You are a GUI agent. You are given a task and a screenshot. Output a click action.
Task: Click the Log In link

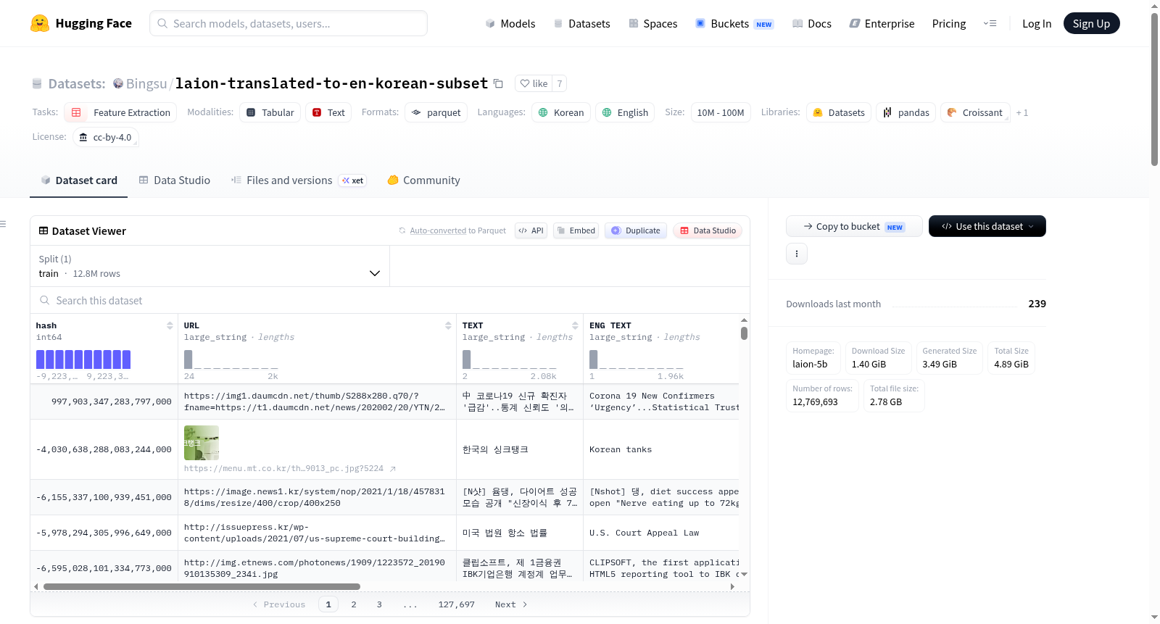1036,23
